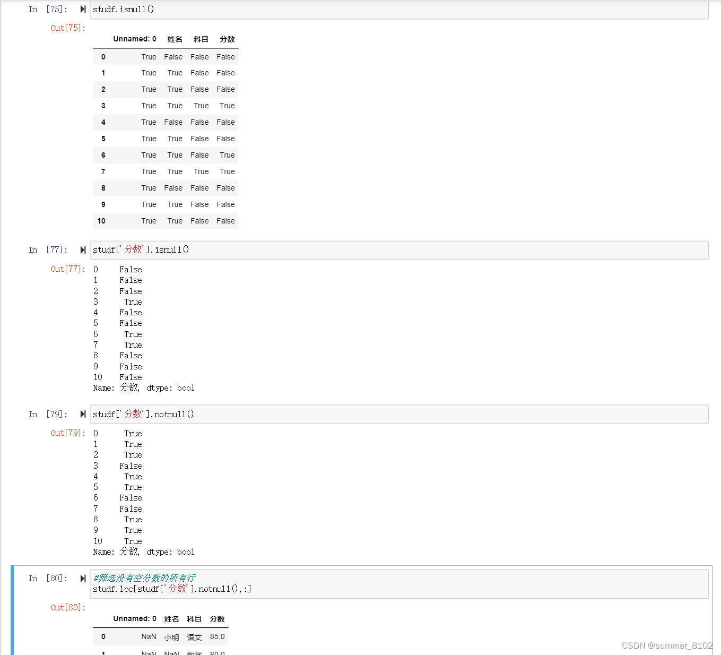Click True value at index 7 in Out[77]

133,345
